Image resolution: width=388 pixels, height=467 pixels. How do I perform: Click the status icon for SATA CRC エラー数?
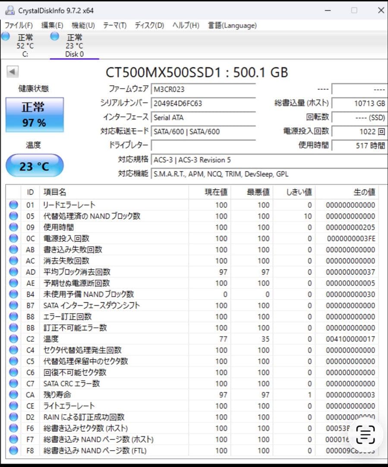point(13,383)
